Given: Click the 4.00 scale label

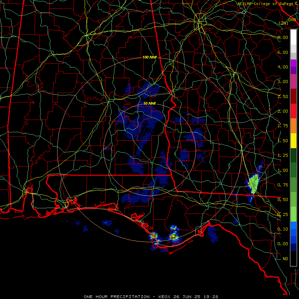Looking at the screenshot, I should pos(283,67).
